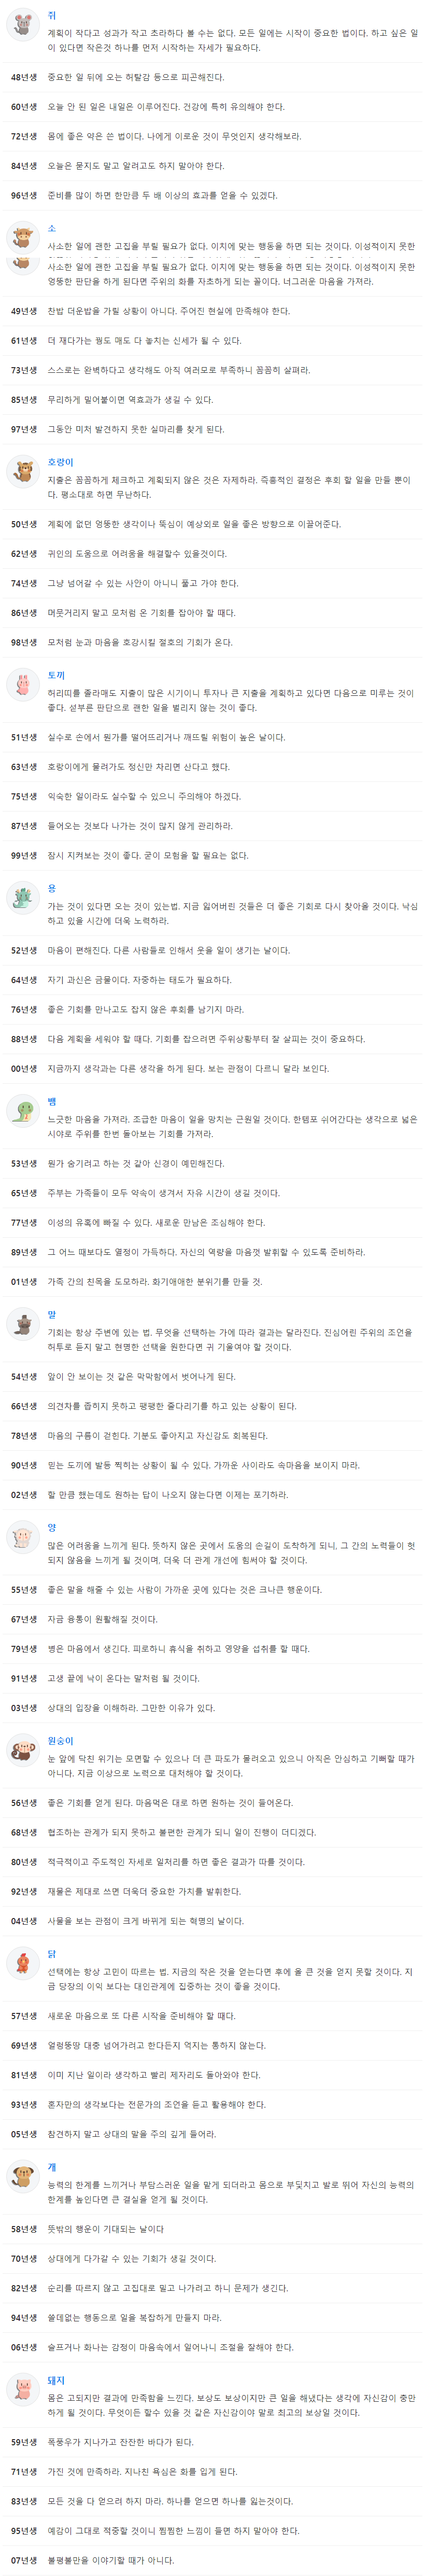Open the 토끼 heading link
425x2576 pixels.
56,675
